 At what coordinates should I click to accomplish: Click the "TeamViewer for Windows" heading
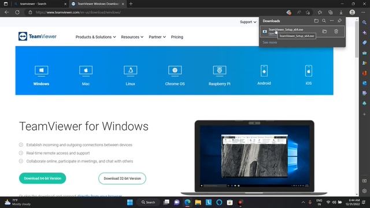click(x=84, y=126)
